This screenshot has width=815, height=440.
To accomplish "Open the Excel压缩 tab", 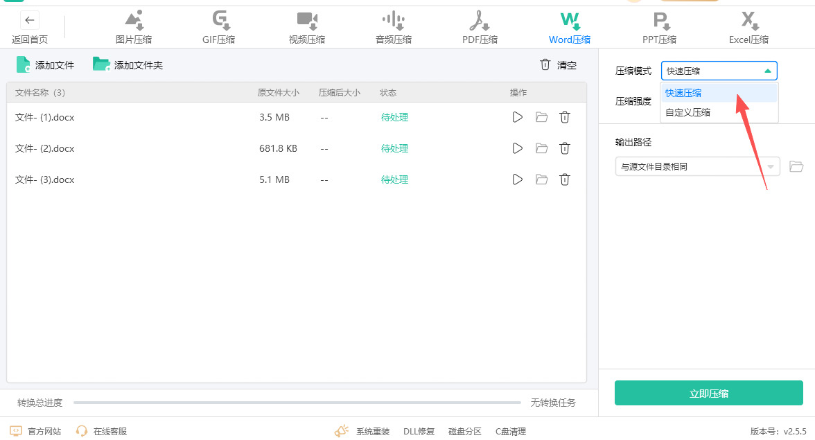I will [x=748, y=28].
